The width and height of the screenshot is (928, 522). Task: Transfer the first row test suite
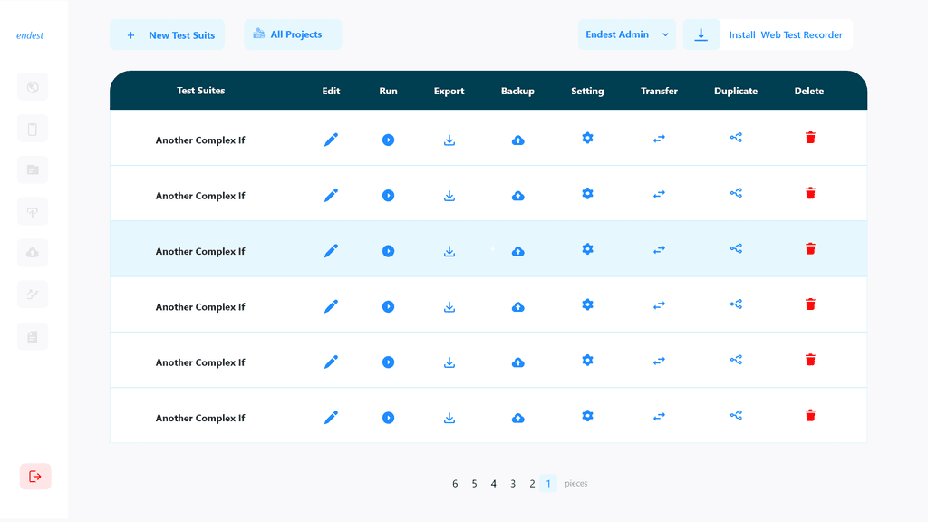[659, 139]
